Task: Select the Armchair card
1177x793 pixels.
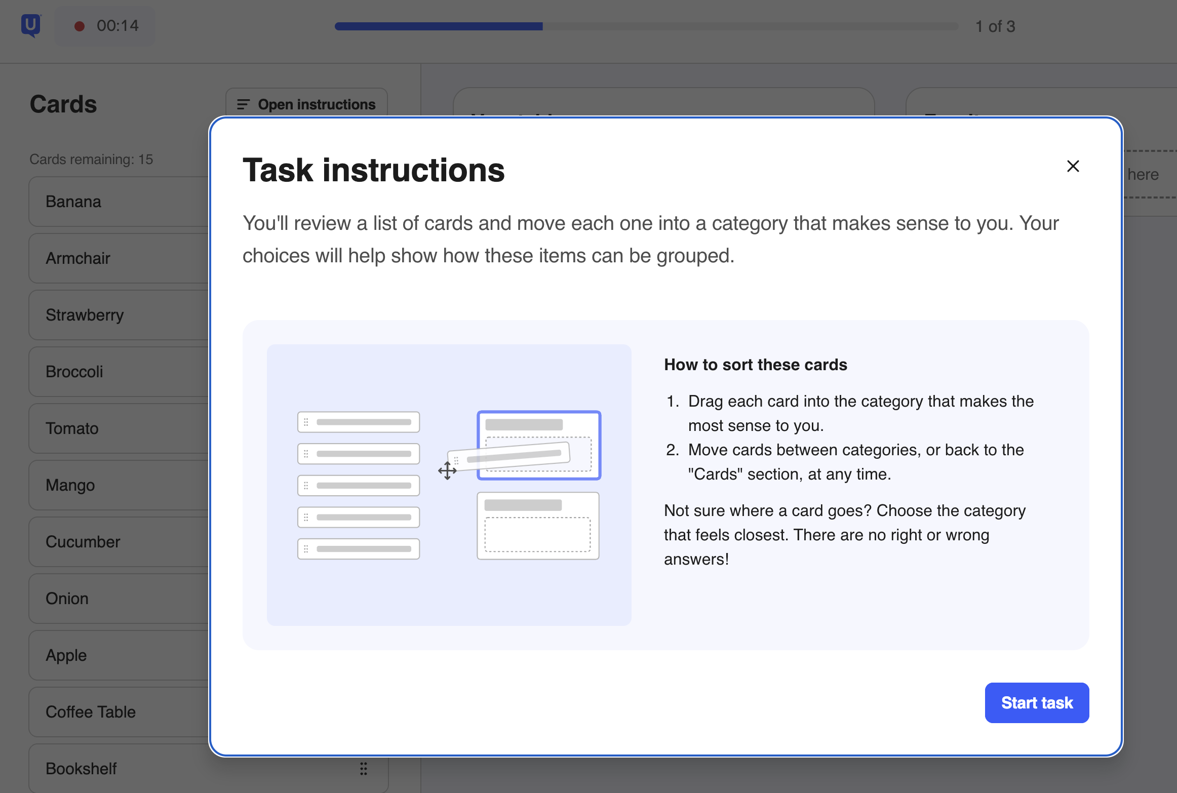Action: (120, 258)
